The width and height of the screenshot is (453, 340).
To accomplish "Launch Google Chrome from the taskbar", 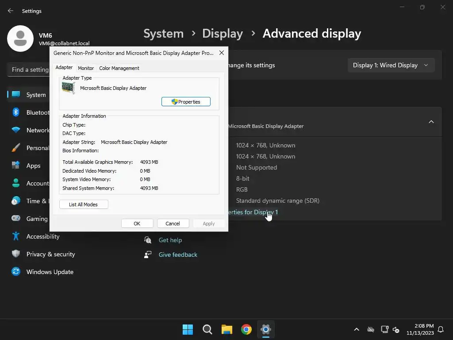I will click(246, 329).
